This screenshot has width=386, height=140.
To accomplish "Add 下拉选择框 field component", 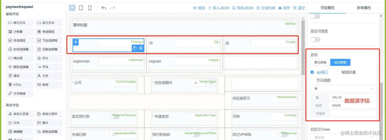I will coord(49,40).
